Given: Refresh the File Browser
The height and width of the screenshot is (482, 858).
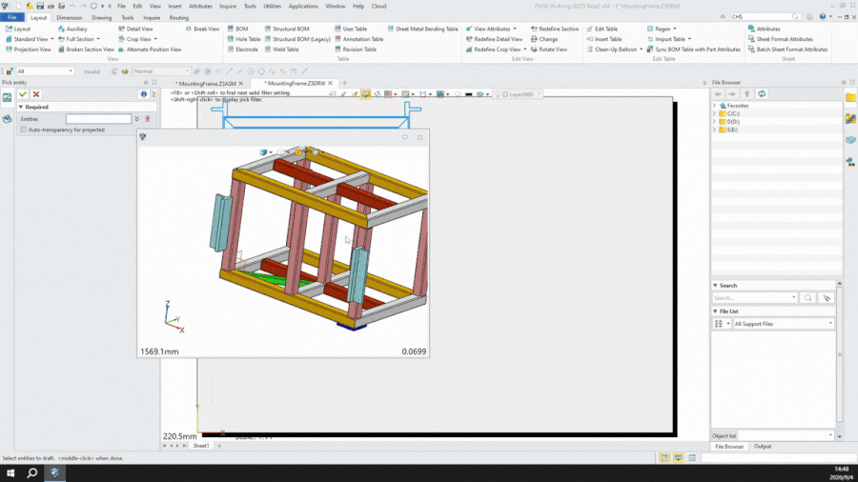Looking at the screenshot, I should (x=762, y=94).
